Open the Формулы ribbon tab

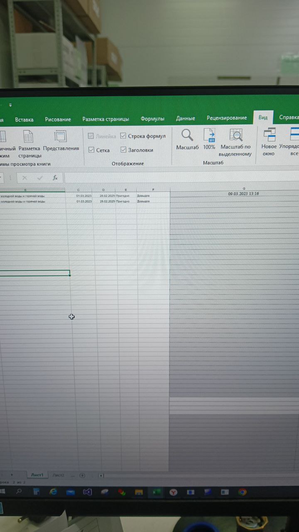(152, 119)
